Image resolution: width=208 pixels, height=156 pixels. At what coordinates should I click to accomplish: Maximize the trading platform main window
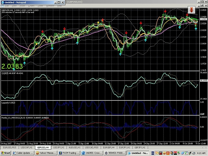tap(202, 2)
